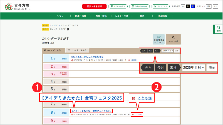Screen dimensions: 223x125
Task: Open the くらし navigation menu
Action: click(60, 16)
